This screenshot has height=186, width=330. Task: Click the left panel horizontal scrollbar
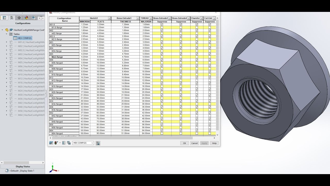(x=23, y=162)
